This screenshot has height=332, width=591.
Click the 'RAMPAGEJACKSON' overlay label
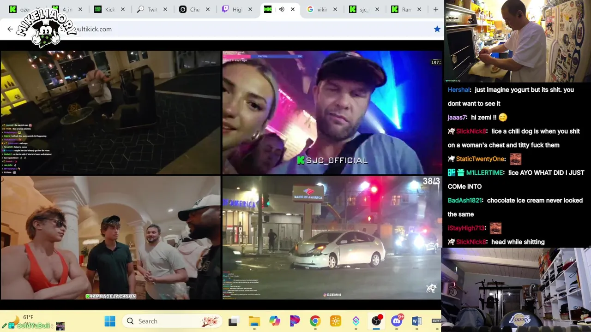pyautogui.click(x=111, y=296)
